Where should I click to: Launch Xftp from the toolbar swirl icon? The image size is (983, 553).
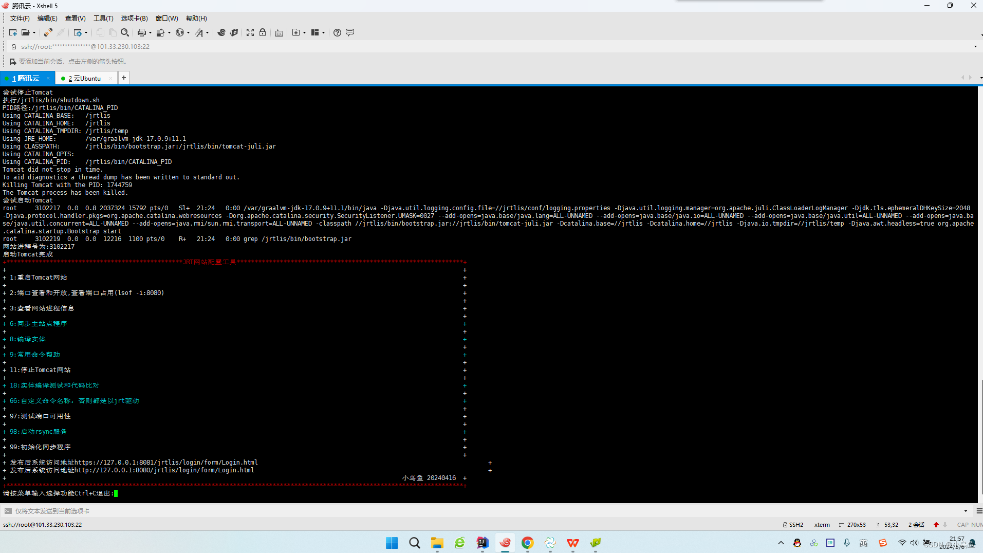tap(221, 32)
